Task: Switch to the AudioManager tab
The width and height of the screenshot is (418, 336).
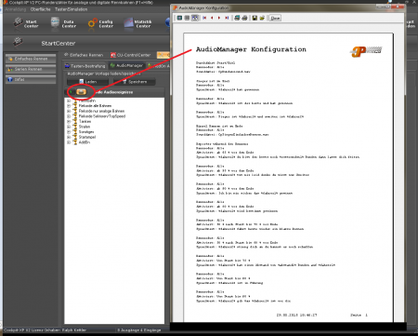Action: pos(126,65)
